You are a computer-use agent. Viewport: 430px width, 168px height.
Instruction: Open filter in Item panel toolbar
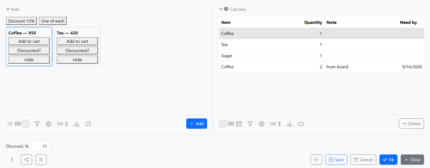point(37,124)
